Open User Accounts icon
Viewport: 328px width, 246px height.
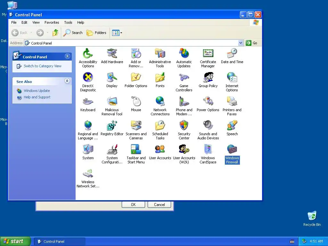coord(160,150)
